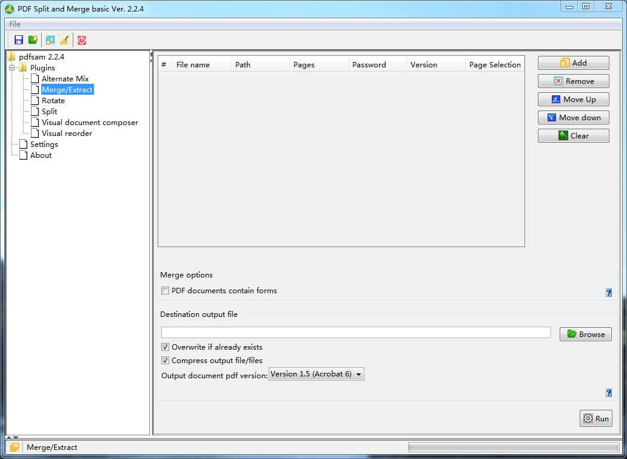Open the Output document pdf version dropdown
The height and width of the screenshot is (459, 627).
(x=317, y=374)
